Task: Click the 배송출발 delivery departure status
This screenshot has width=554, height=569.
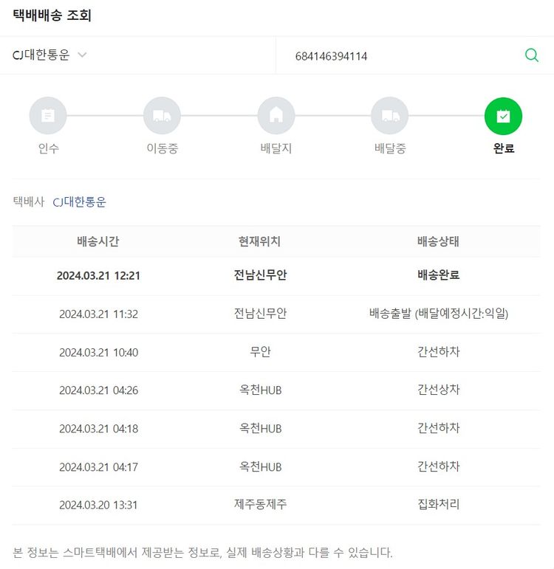Action: tap(438, 314)
